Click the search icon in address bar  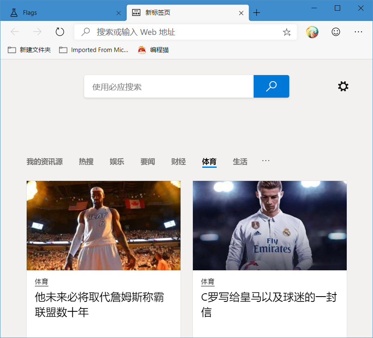click(x=85, y=32)
